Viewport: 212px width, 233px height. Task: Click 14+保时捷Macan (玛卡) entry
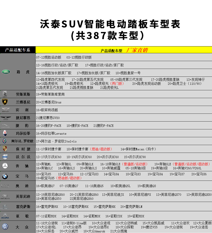138,149
